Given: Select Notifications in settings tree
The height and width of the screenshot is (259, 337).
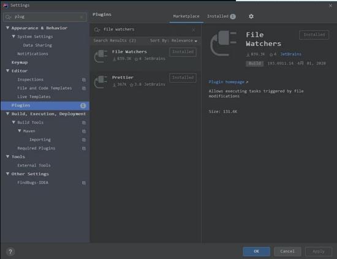Looking at the screenshot, I should 32,54.
